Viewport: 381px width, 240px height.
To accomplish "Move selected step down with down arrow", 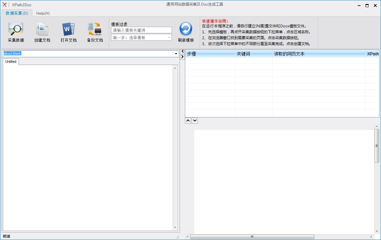I will 195,120.
